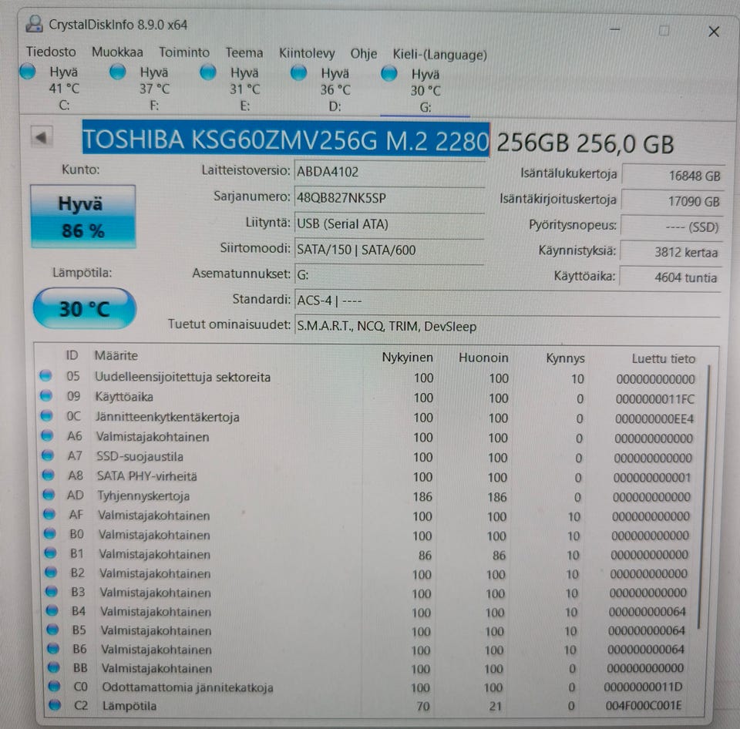Open the Muokkaa menu
The height and width of the screenshot is (729, 740).
(117, 52)
